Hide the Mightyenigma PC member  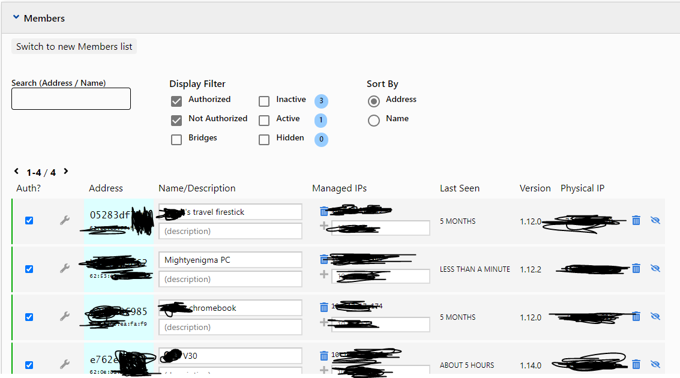(655, 269)
